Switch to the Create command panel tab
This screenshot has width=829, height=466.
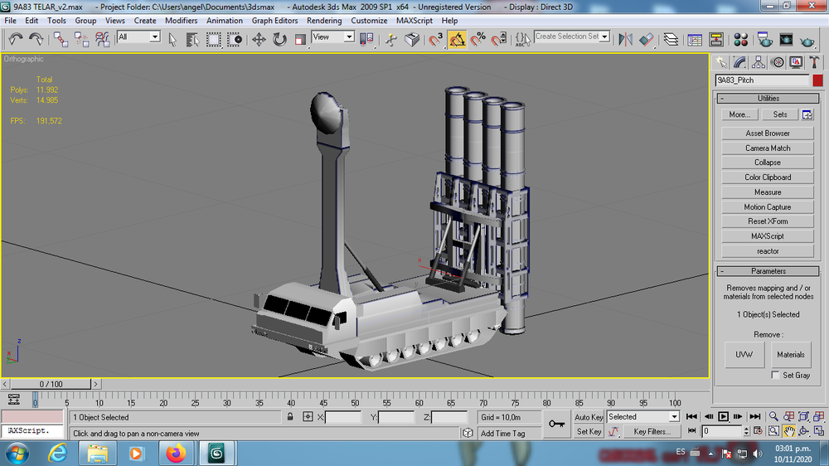point(721,62)
